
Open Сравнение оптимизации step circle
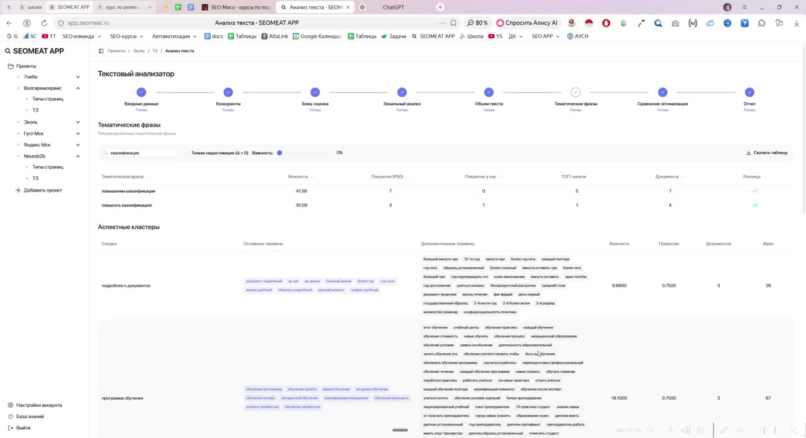pos(662,92)
